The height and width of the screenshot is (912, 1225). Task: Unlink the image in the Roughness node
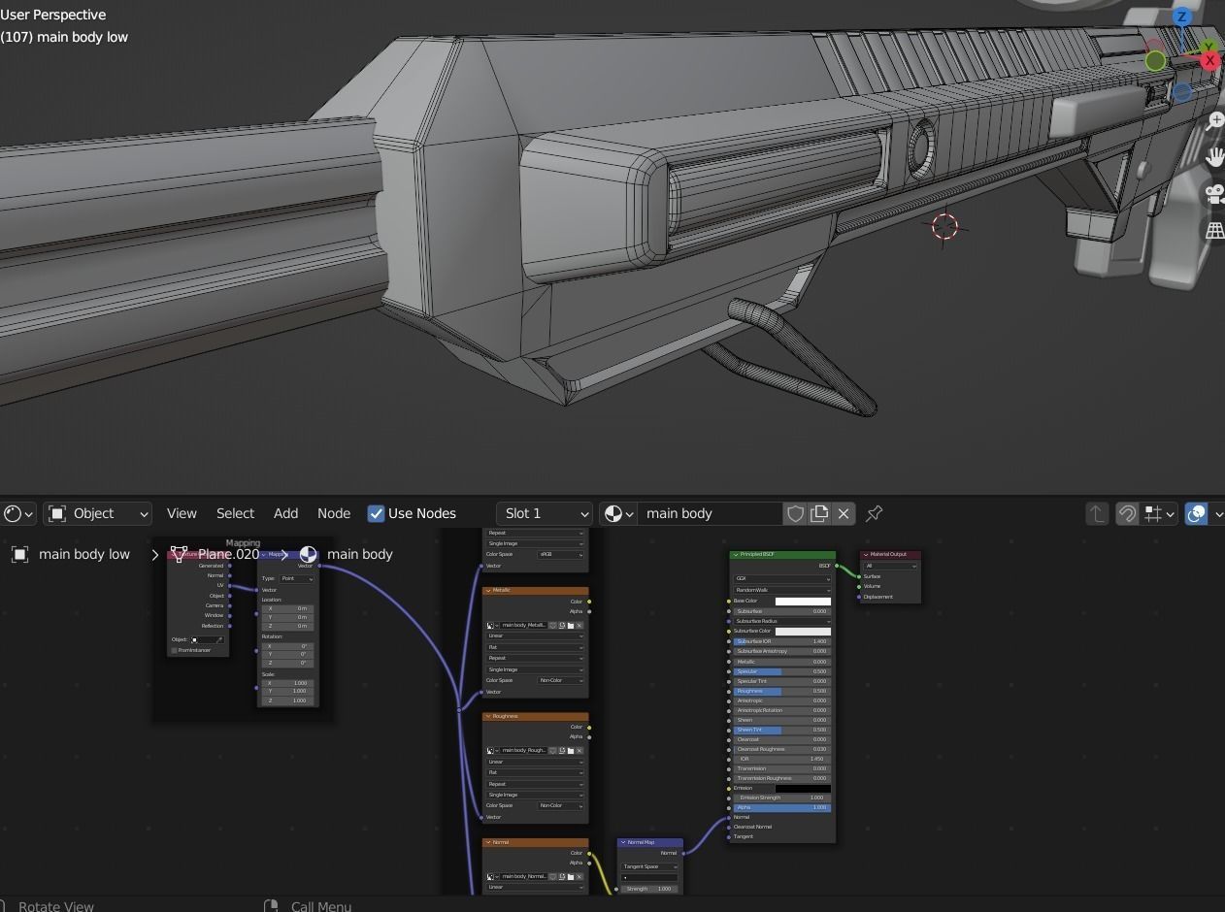[x=579, y=751]
